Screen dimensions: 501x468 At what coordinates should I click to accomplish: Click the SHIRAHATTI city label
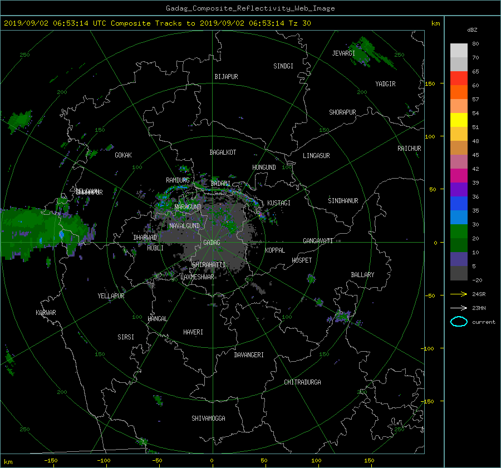(x=209, y=265)
